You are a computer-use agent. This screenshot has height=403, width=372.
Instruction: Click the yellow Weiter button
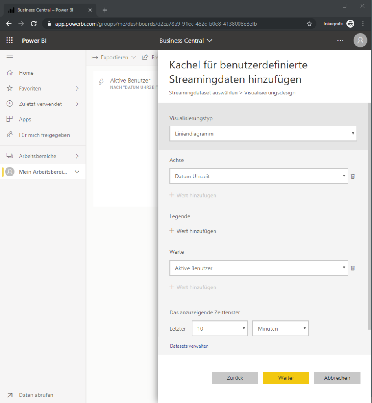(286, 378)
